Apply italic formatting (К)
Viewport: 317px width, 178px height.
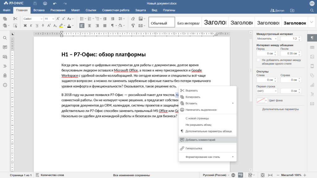click(x=31, y=26)
